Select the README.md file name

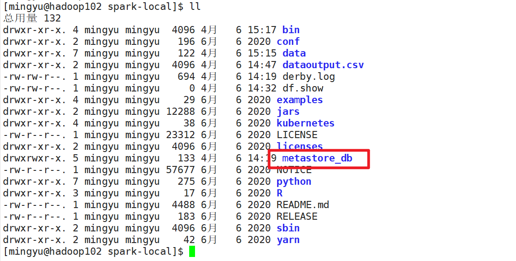(x=303, y=204)
